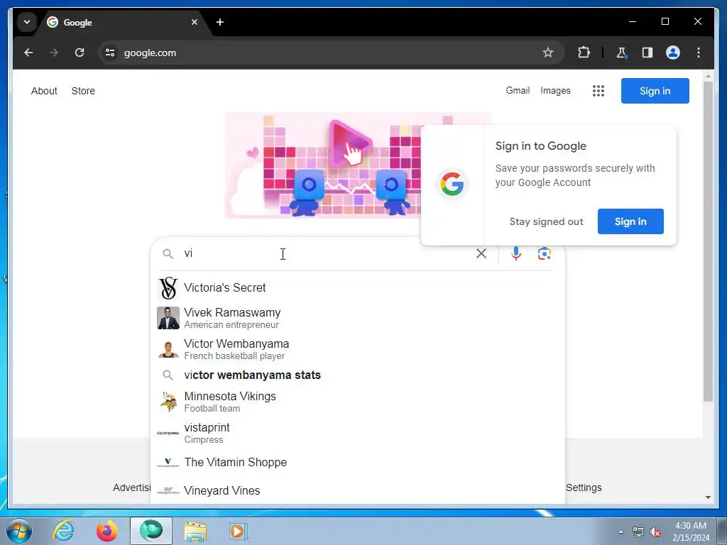Open Chrome Labs flask icon
Viewport: 727px width, 545px height.
[x=622, y=53]
